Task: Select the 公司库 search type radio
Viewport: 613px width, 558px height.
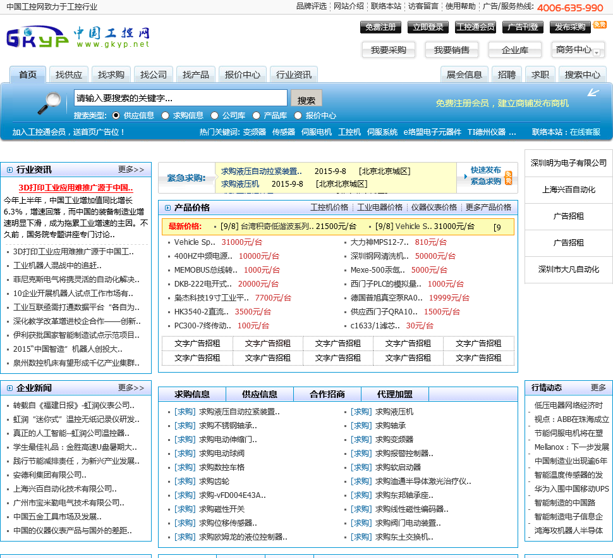Action: coord(214,115)
